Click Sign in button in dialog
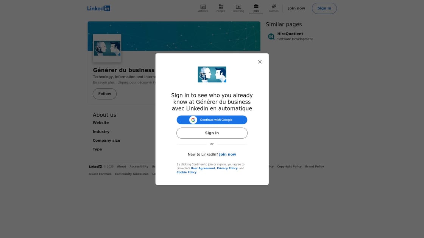 [212, 133]
